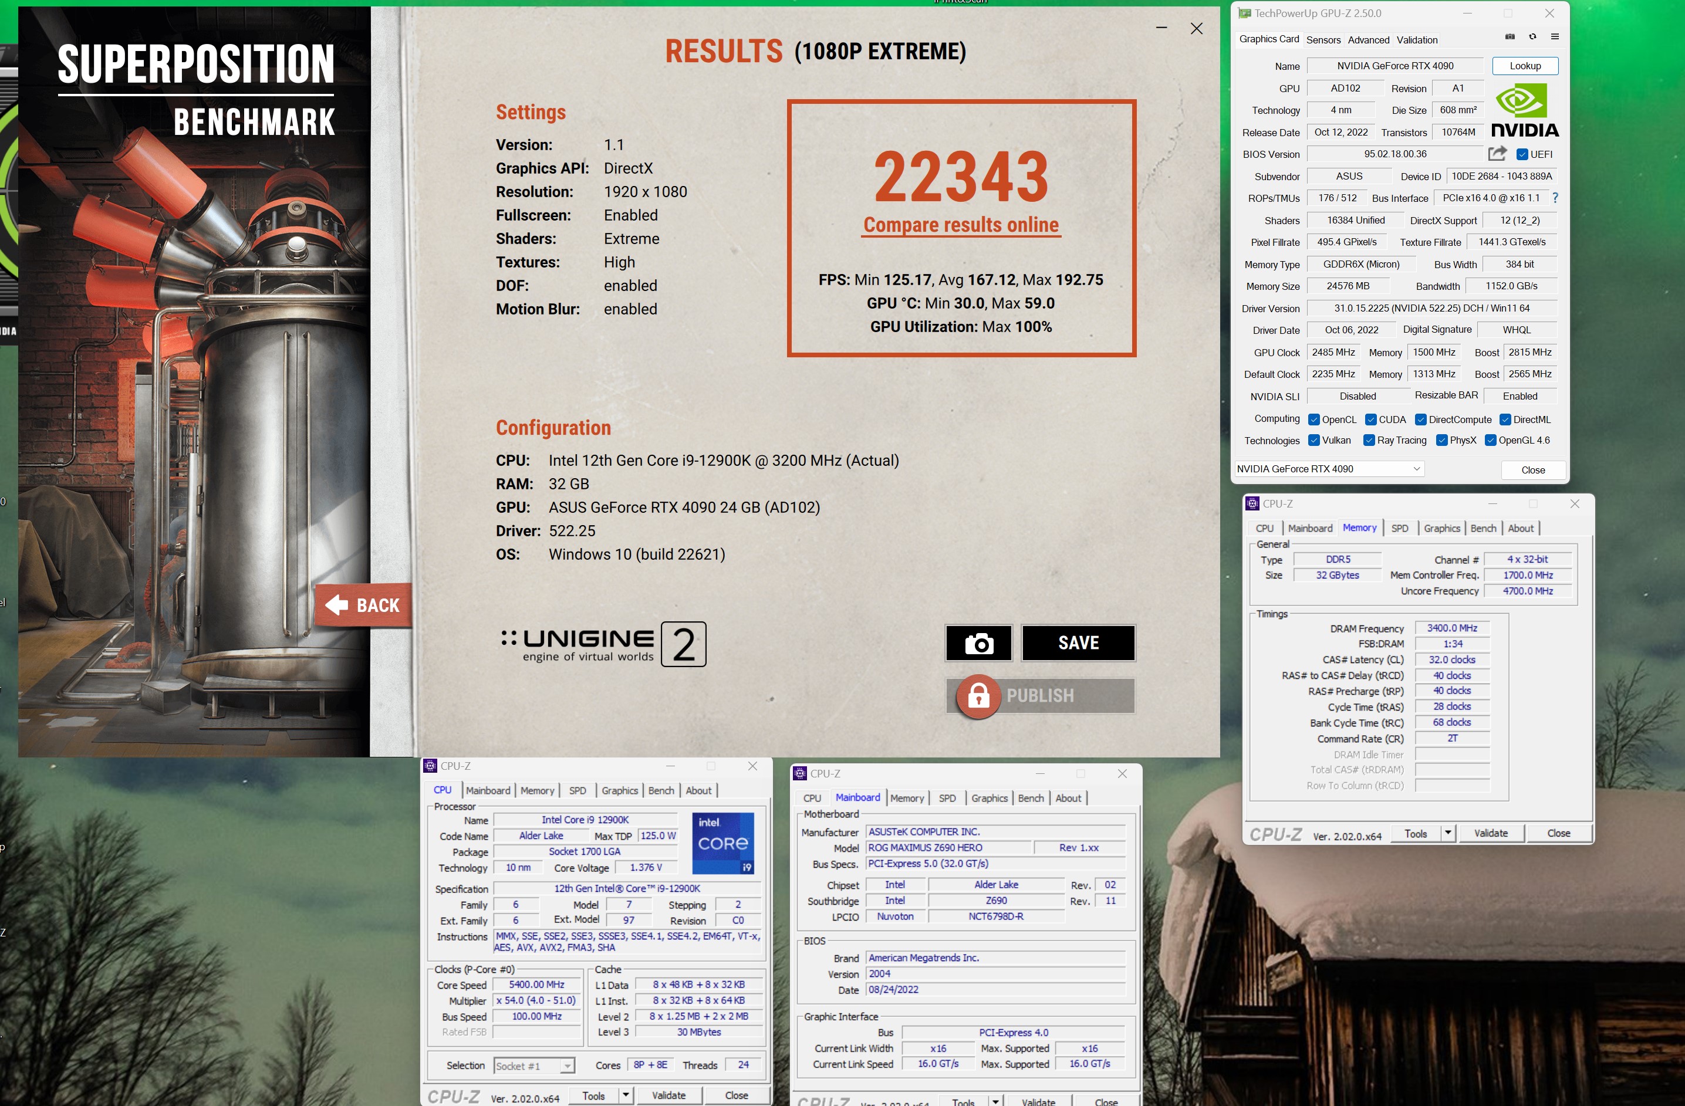Open the Socket #1 selection dropdown
The width and height of the screenshot is (1685, 1106).
point(534,1066)
